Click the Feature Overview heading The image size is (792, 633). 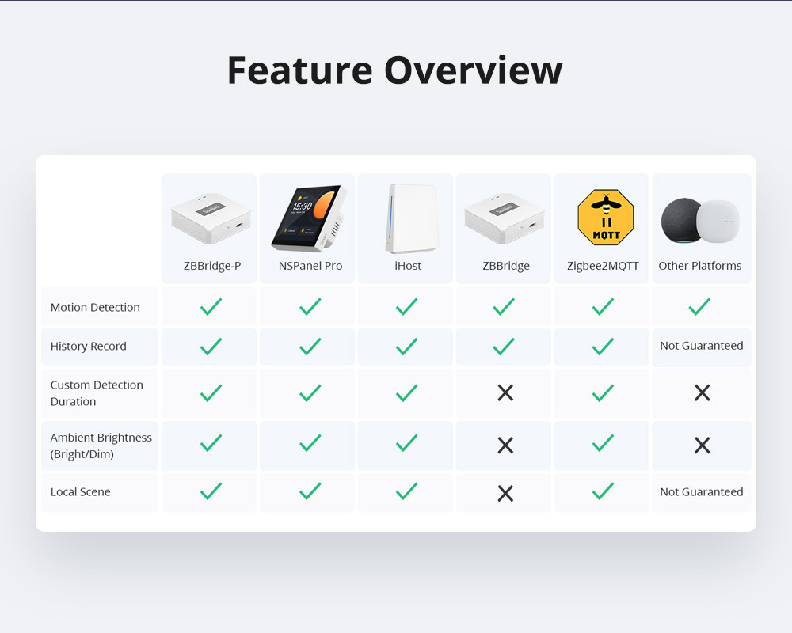[395, 70]
